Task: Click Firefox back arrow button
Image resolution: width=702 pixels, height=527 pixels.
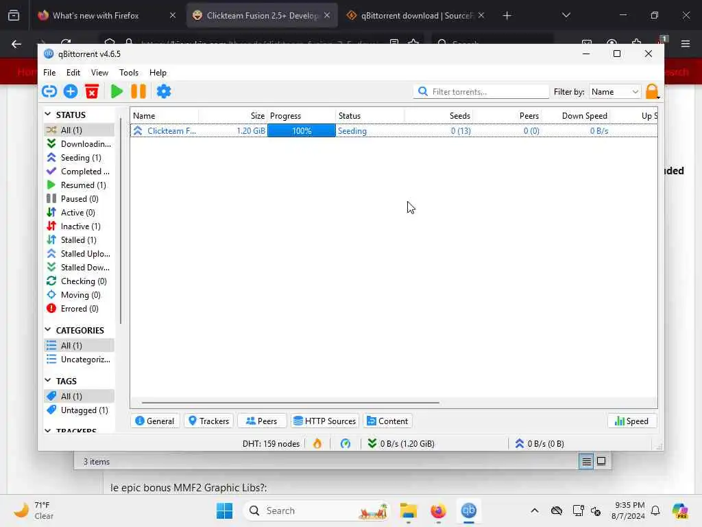Action: [x=16, y=43]
